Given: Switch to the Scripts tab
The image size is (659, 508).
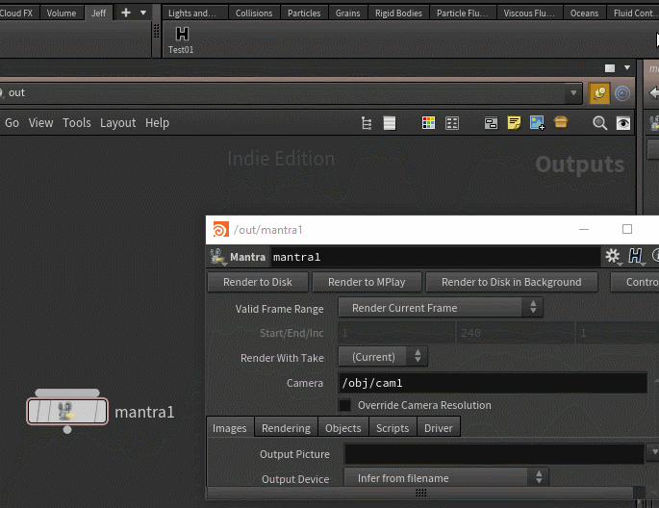Looking at the screenshot, I should click(393, 428).
